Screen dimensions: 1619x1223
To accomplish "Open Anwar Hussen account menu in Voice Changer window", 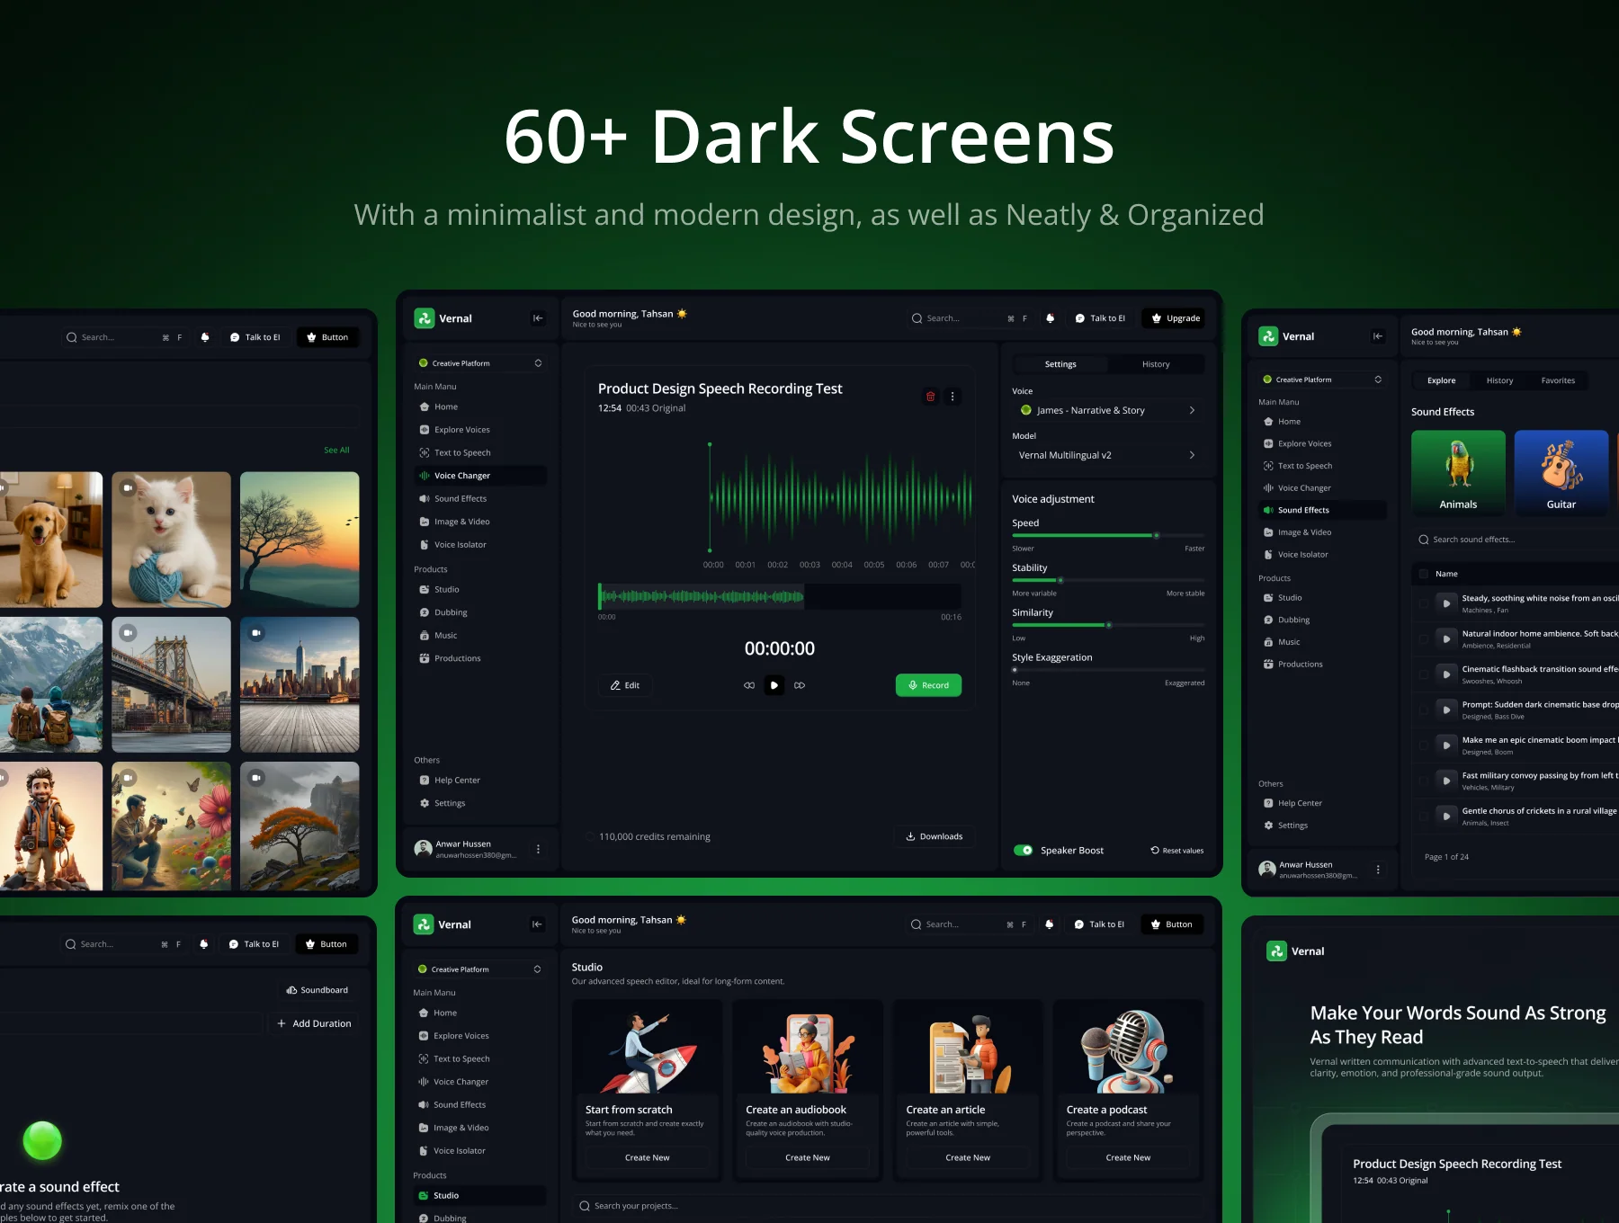I will pyautogui.click(x=538, y=849).
